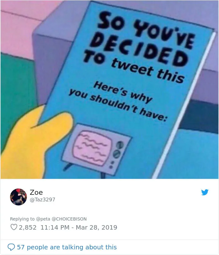
Task: Click 'Here's why you shouldn't have' text
Action: click(x=119, y=101)
